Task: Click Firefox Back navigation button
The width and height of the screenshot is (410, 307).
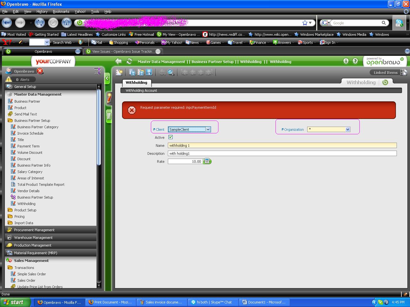Action: tap(7, 23)
